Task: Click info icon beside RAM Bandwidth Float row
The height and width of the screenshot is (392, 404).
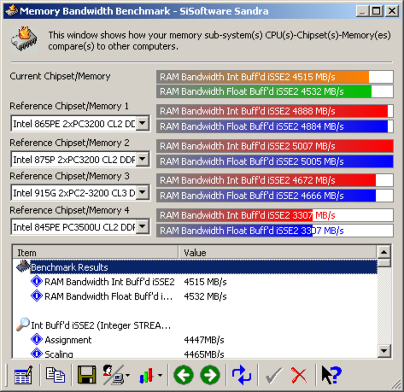Action: click(37, 296)
